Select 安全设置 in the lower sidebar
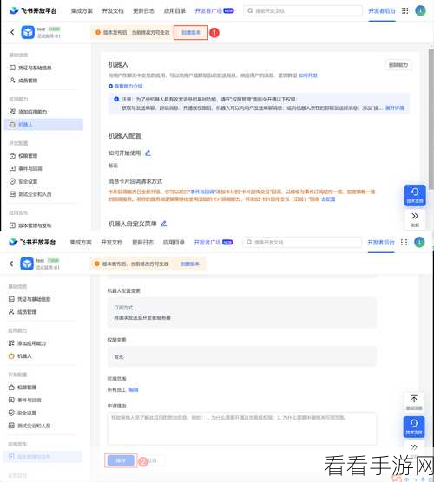The height and width of the screenshot is (482, 434). pyautogui.click(x=43, y=413)
